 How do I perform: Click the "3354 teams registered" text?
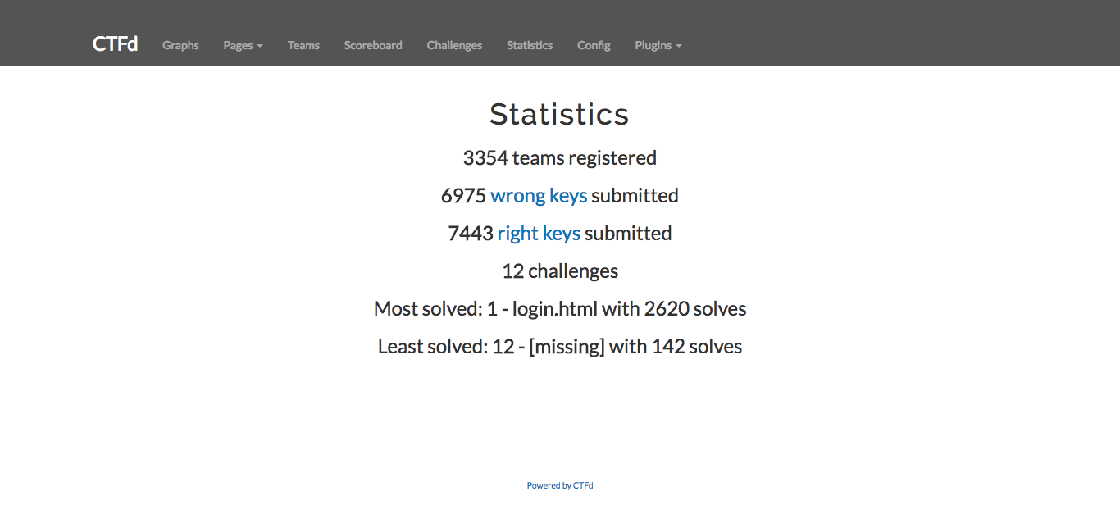559,158
